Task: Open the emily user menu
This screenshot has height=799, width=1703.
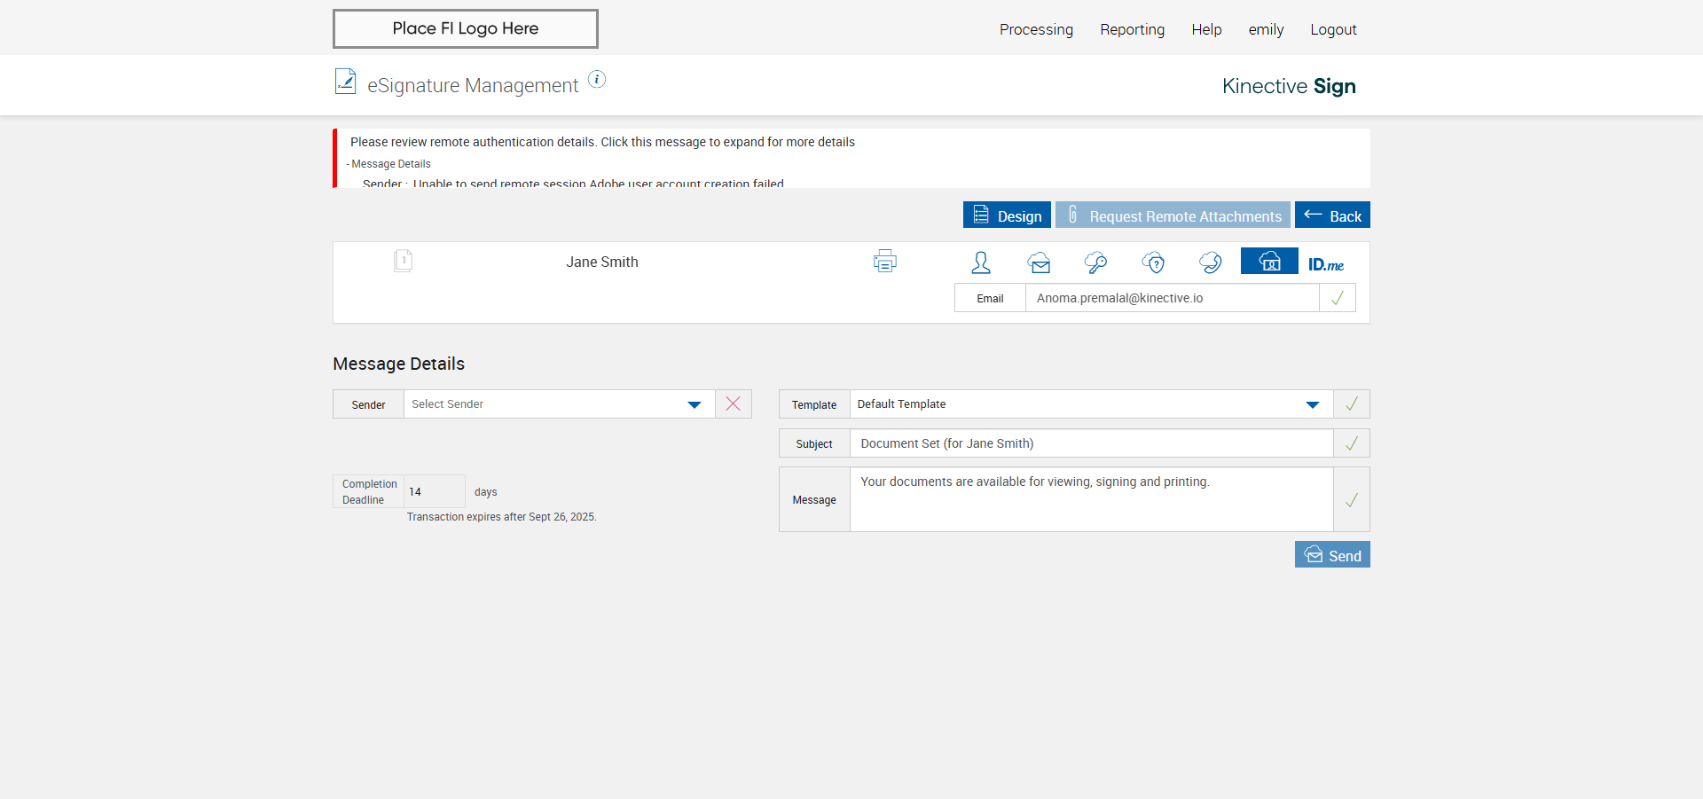Action: coord(1266,29)
